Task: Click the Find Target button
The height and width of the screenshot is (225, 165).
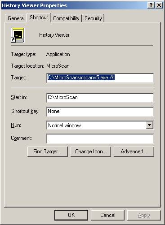Action: (48, 151)
